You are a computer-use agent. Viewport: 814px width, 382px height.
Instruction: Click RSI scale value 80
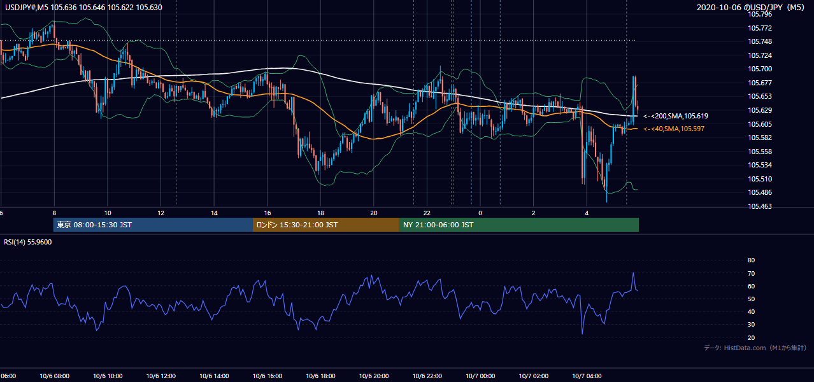751,260
